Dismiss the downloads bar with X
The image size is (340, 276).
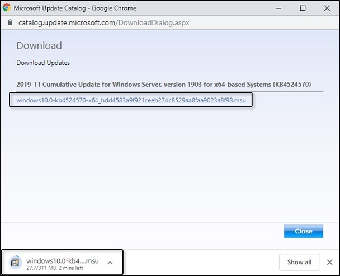click(x=329, y=262)
